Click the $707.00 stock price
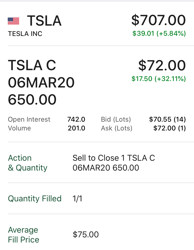The height and width of the screenshot is (250, 194). click(x=158, y=20)
